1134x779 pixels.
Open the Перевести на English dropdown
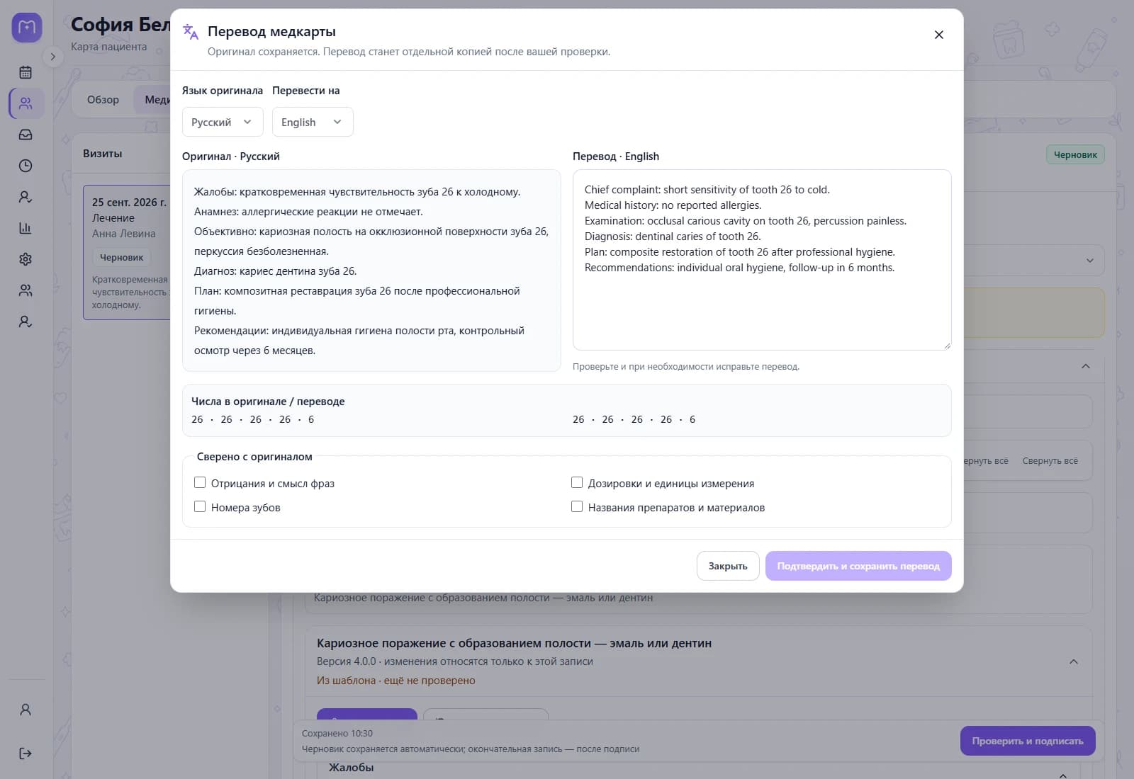pyautogui.click(x=313, y=122)
